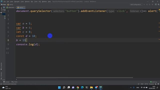
Task: Click the ENG language indicator
Action: pyautogui.click(x=138, y=87)
